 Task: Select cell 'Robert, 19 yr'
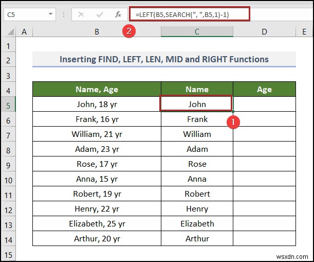[97, 194]
